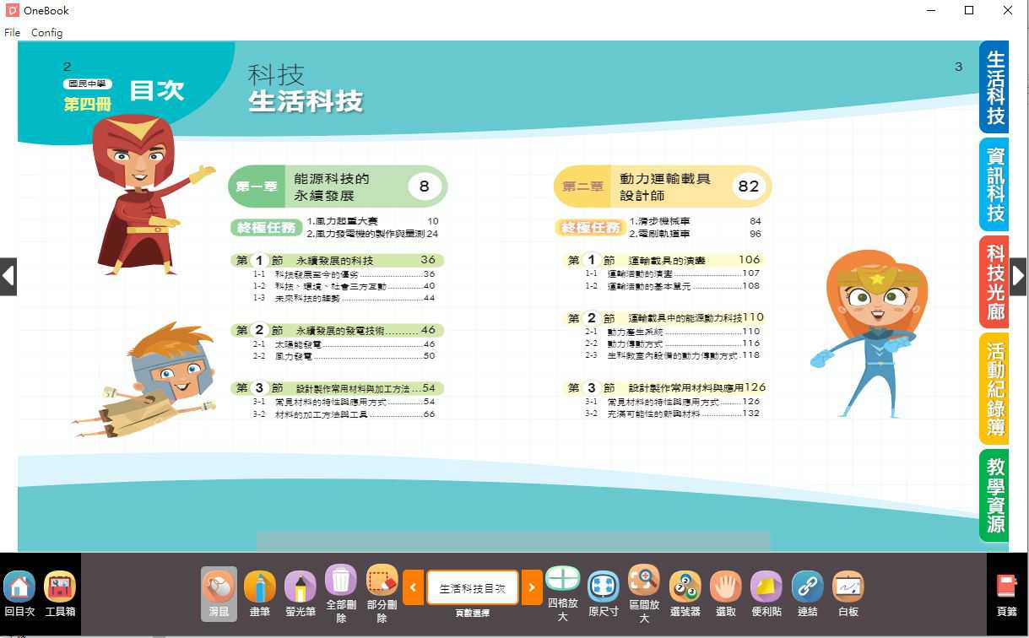Delete all annotations (全部刪除)

point(341,594)
